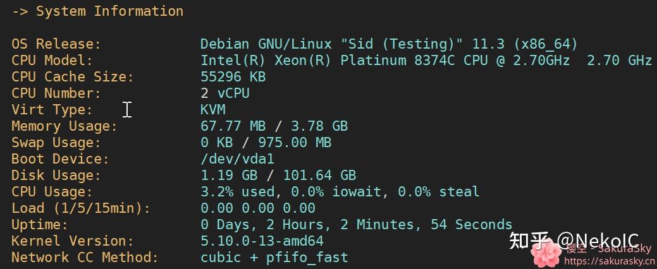Open the sakurasky.cn URL link

[x=608, y=261]
